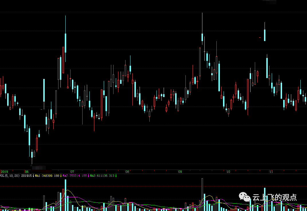The image size is (307, 211).
Task: Click the isolated cyan gap-up candle before November
Action: (x=265, y=32)
